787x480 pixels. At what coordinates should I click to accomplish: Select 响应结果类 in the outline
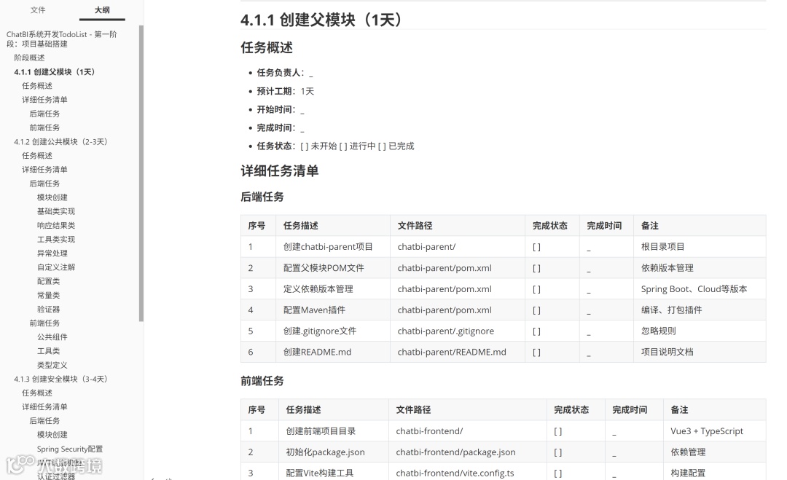55,225
